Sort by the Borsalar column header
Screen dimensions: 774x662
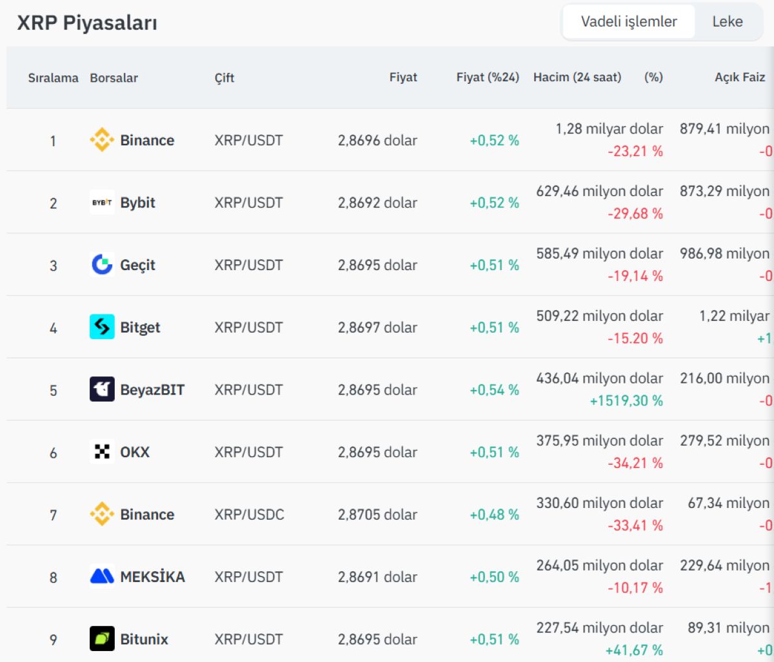[114, 77]
